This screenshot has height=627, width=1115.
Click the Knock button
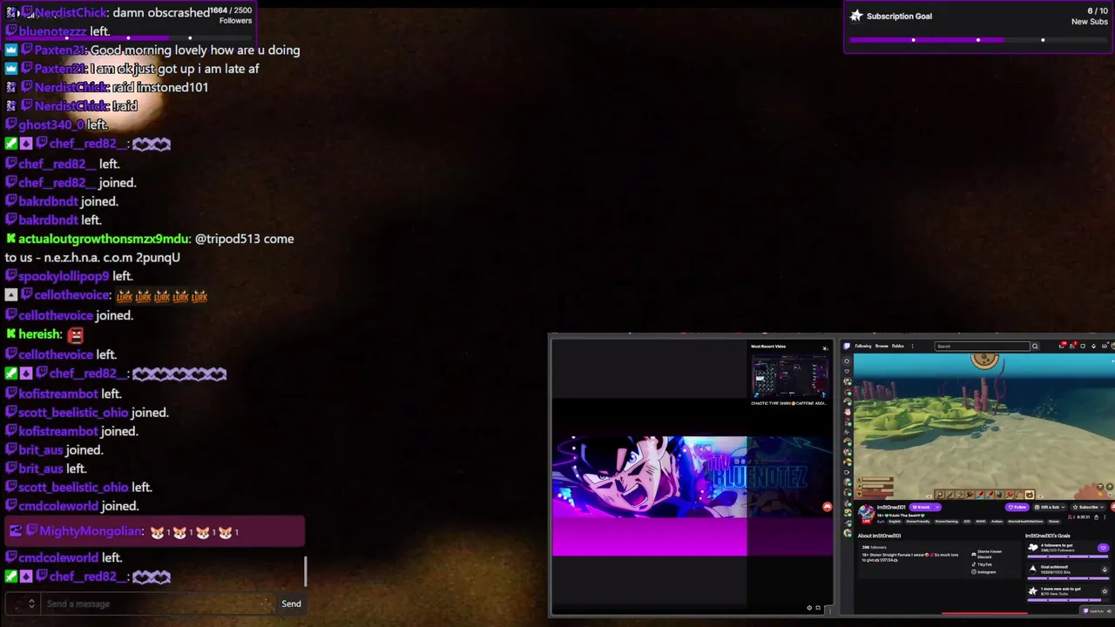tap(922, 507)
